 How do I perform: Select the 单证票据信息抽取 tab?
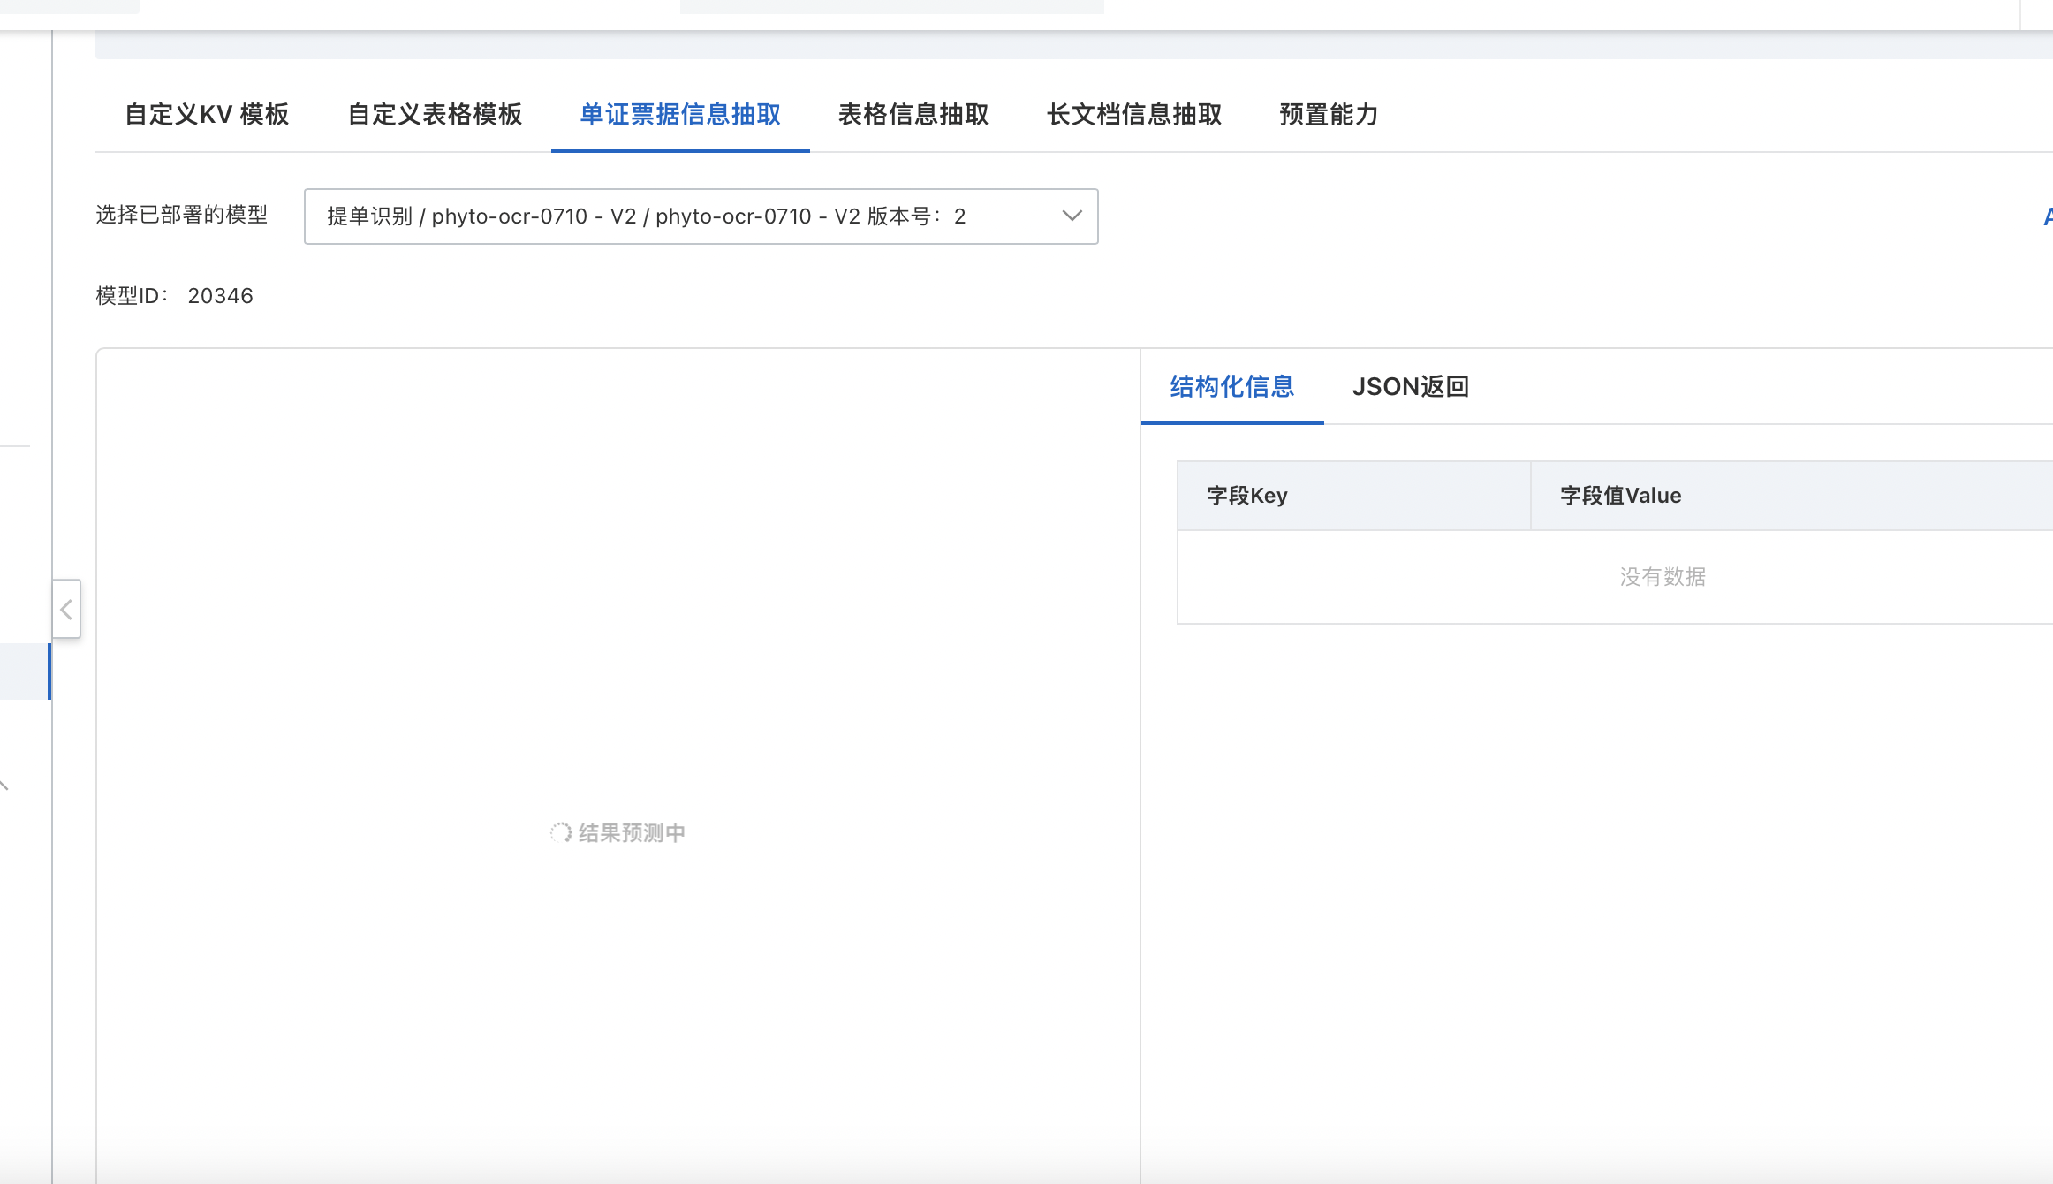point(680,115)
